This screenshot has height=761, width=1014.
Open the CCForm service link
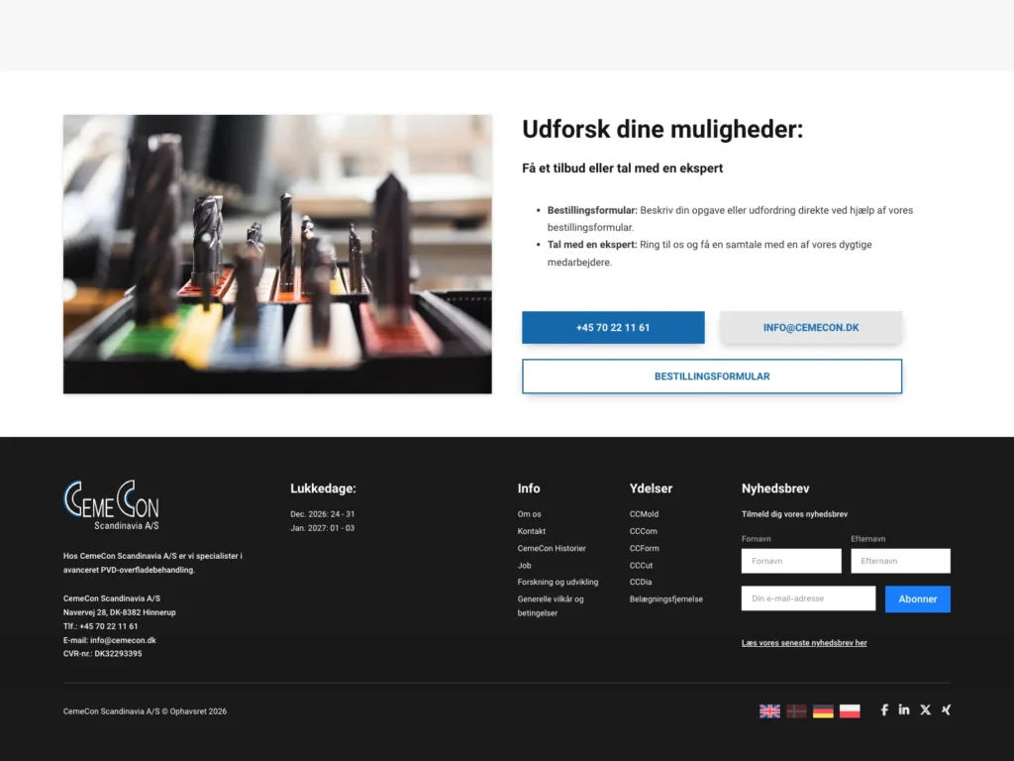[644, 548]
